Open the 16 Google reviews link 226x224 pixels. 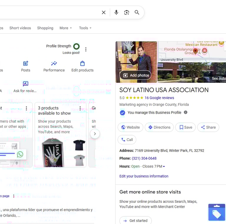click(x=159, y=98)
